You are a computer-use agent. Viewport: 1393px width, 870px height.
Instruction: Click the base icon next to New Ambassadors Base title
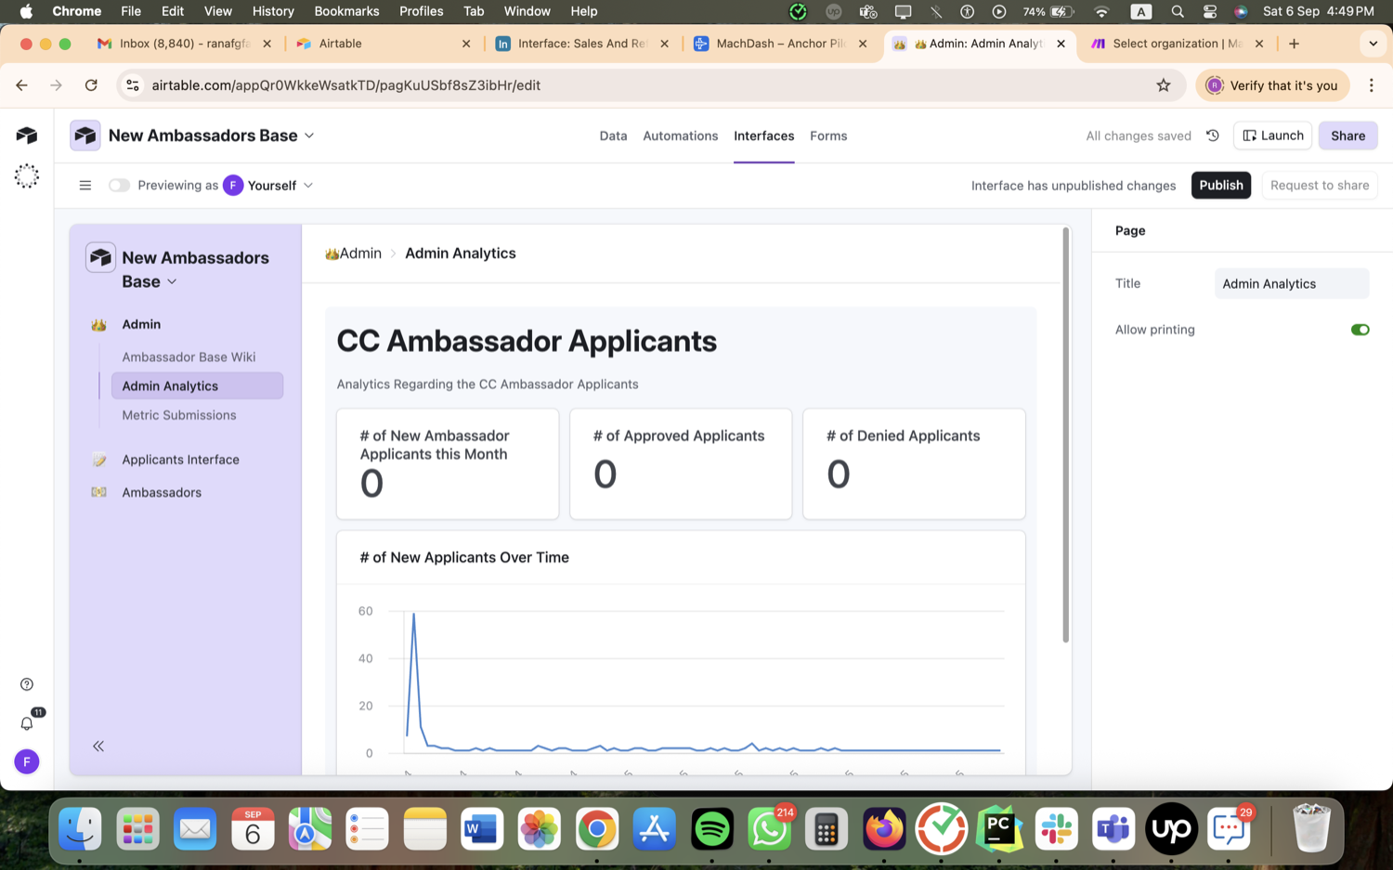tap(85, 136)
